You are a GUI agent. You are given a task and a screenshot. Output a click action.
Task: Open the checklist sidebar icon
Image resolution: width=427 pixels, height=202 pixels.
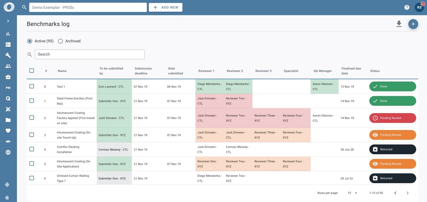point(8,45)
